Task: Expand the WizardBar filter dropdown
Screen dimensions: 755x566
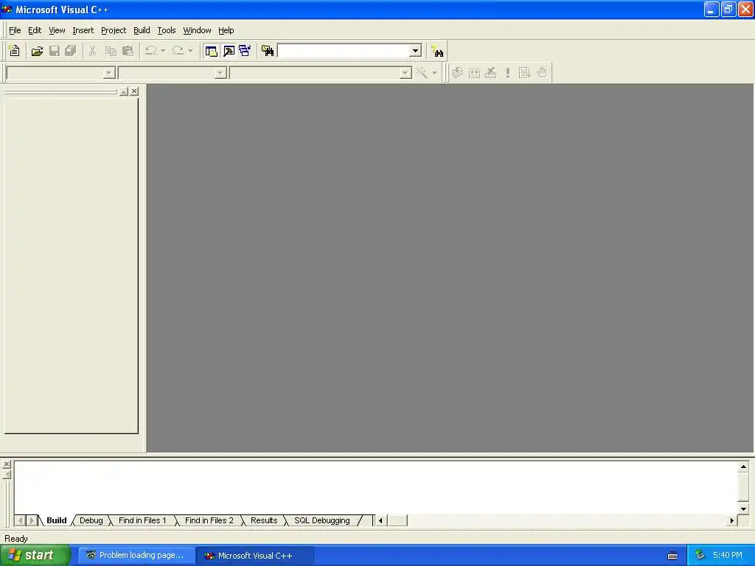Action: click(x=220, y=73)
